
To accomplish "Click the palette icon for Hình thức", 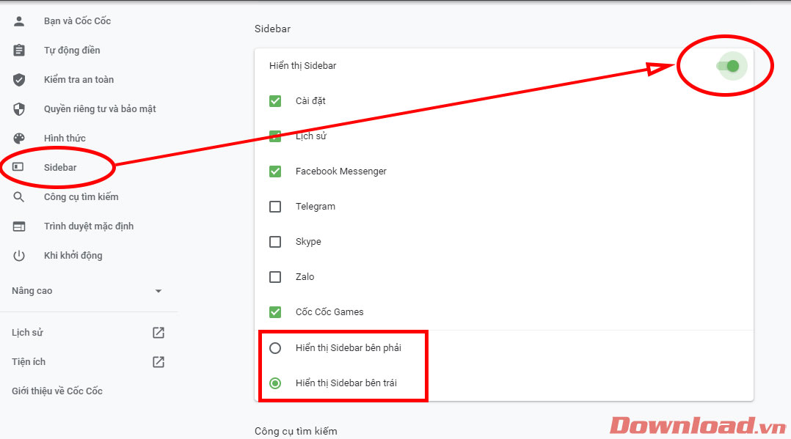I will tap(19, 138).
